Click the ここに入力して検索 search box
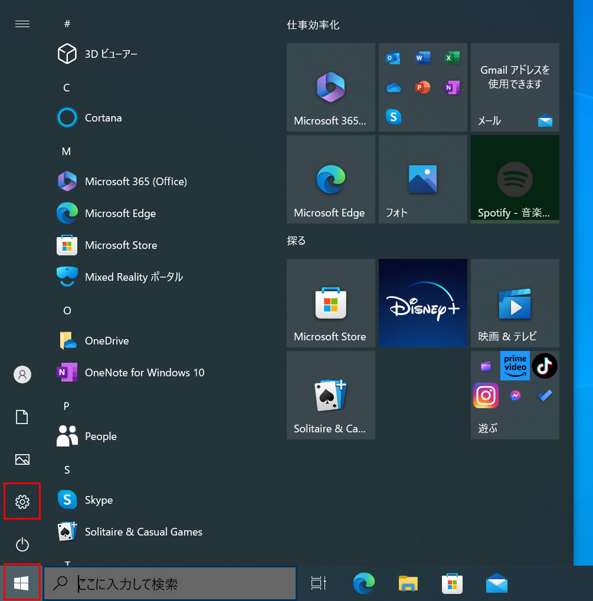 point(170,583)
